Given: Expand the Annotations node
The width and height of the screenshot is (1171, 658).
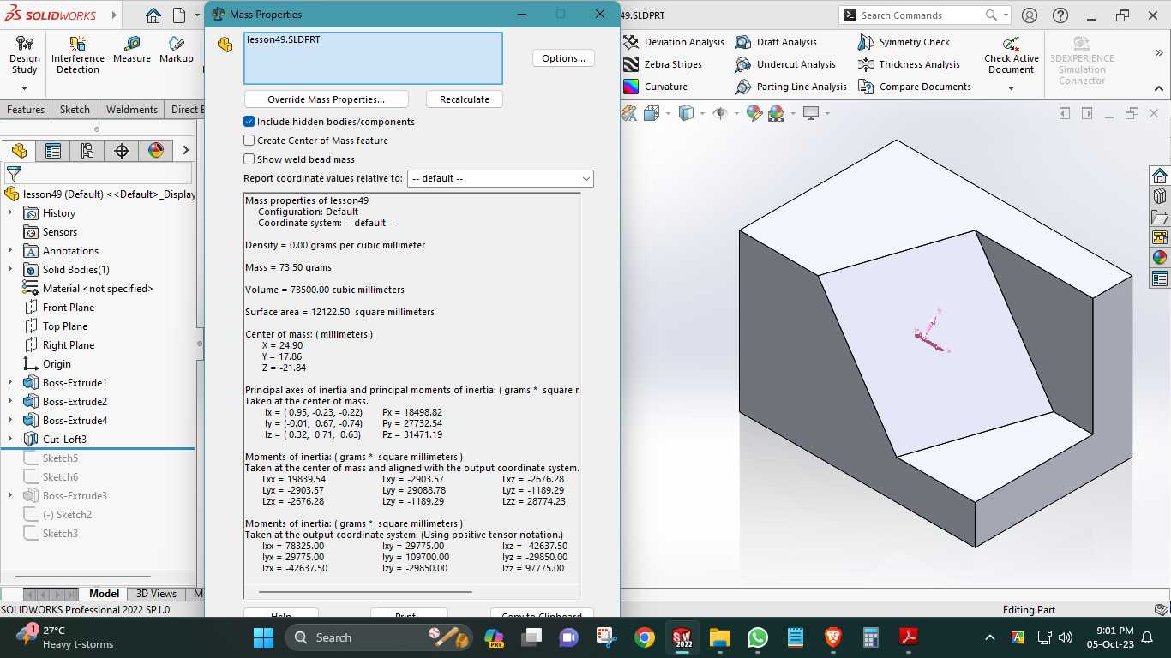Looking at the screenshot, I should (x=10, y=251).
